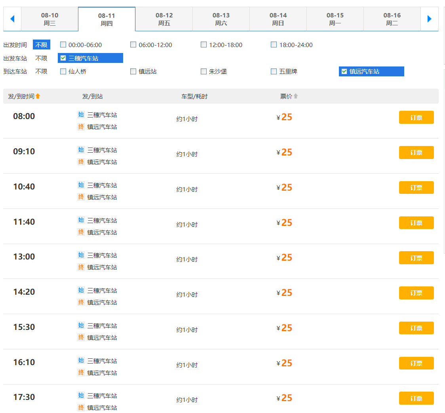Screen dimensions: 445x413
Task: Check the 仙人桥 arrival station
Action: coord(63,72)
